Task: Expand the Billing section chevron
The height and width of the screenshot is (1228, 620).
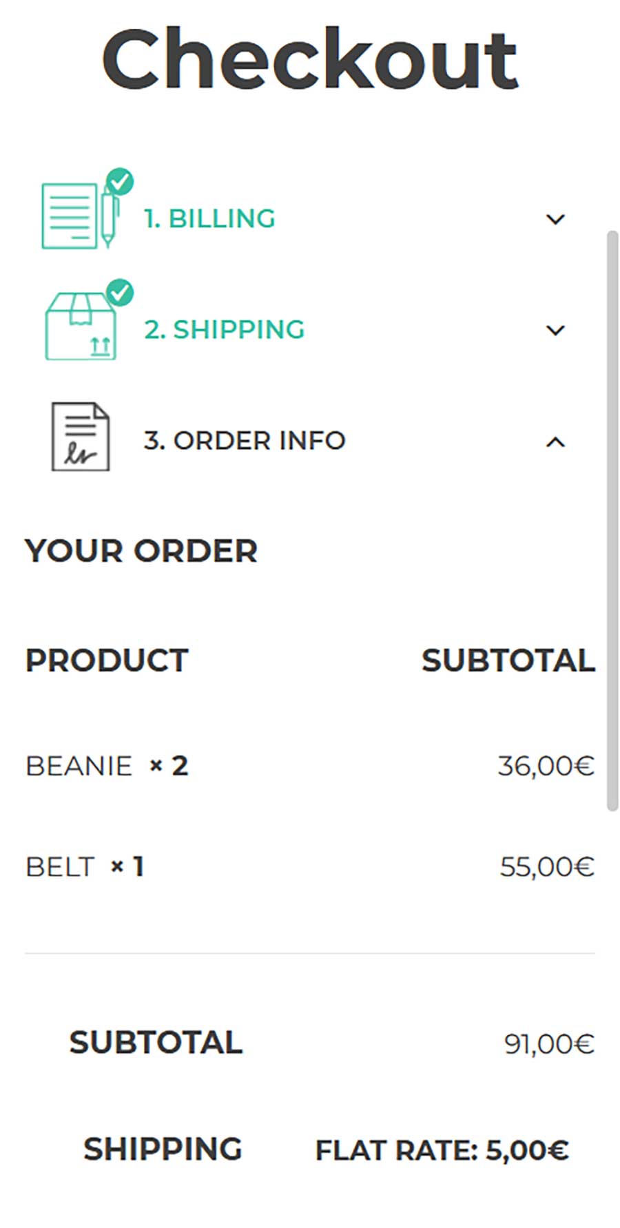Action: pyautogui.click(x=555, y=220)
